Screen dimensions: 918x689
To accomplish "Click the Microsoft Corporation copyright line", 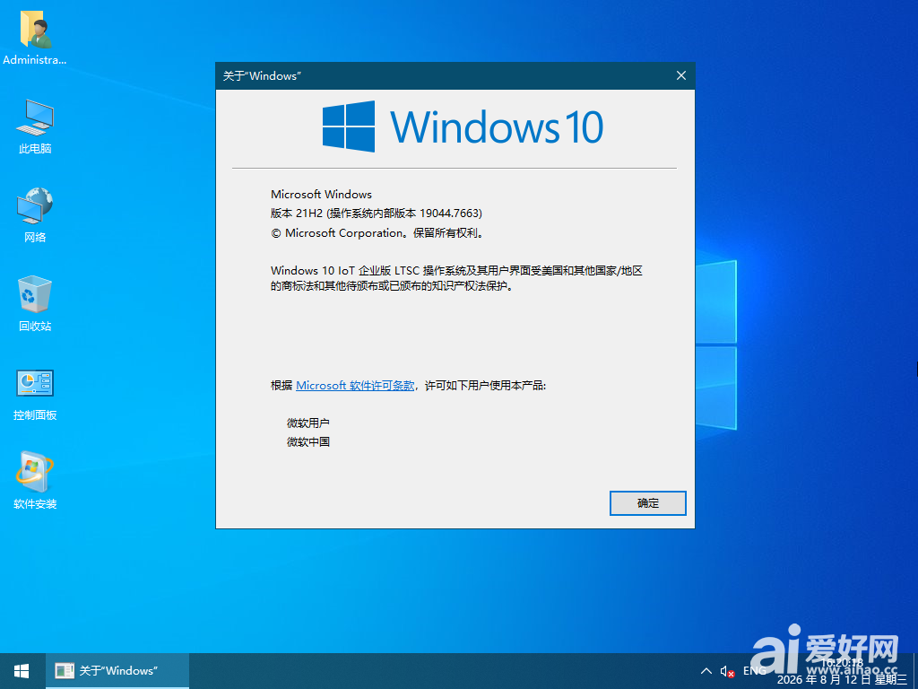I will pos(378,232).
